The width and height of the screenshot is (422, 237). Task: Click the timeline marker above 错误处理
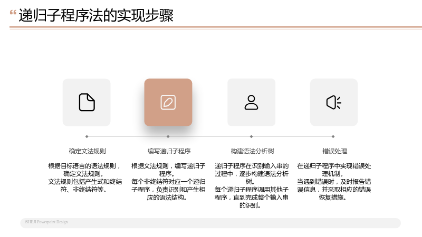click(x=333, y=136)
